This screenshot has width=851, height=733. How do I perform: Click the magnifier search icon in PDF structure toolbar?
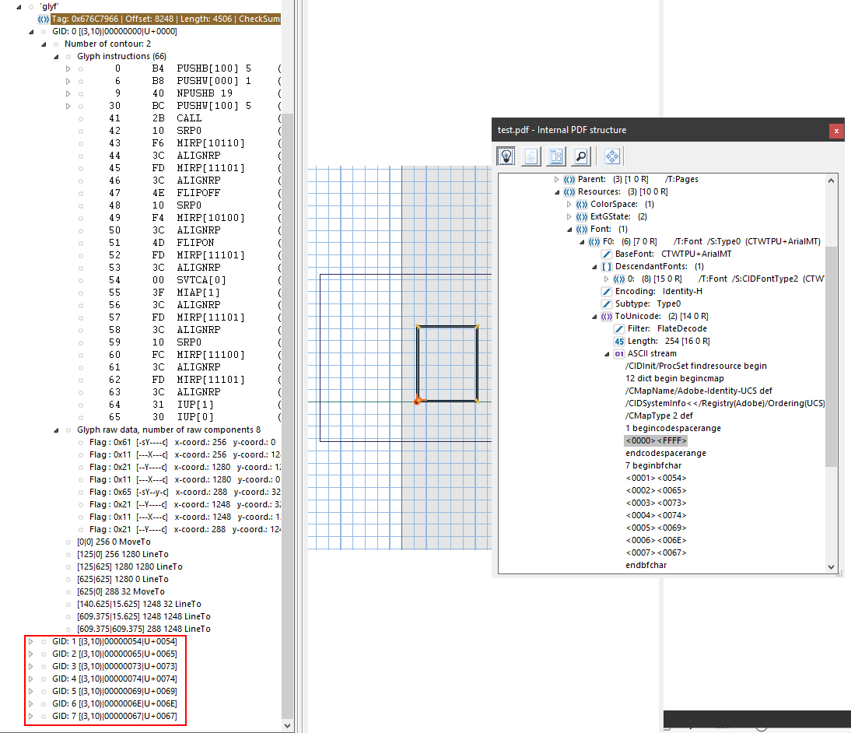(x=580, y=156)
